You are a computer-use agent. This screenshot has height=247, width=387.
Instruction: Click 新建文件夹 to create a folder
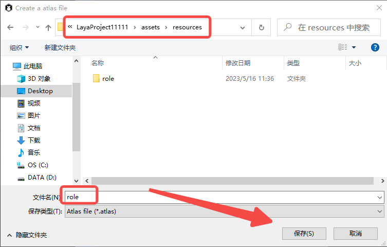(60, 47)
